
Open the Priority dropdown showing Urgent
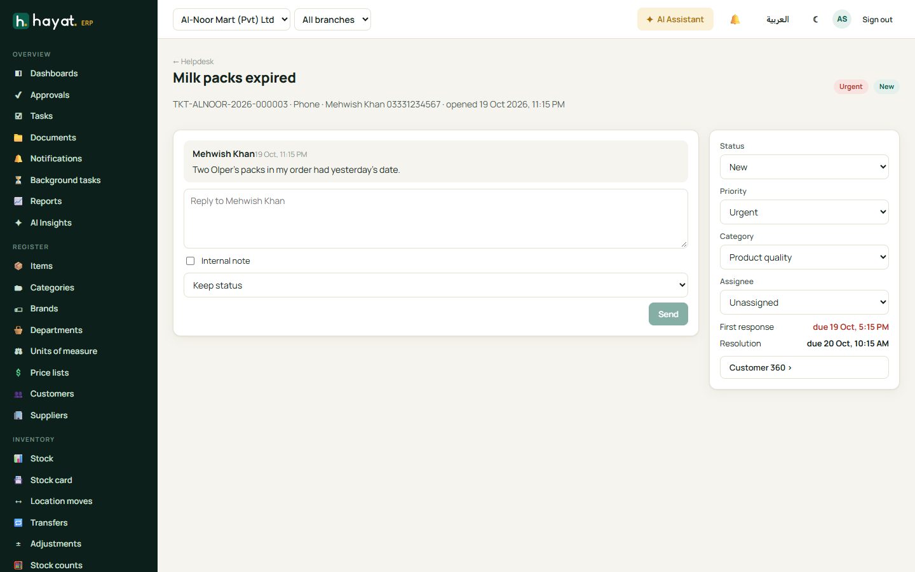pyautogui.click(x=804, y=212)
